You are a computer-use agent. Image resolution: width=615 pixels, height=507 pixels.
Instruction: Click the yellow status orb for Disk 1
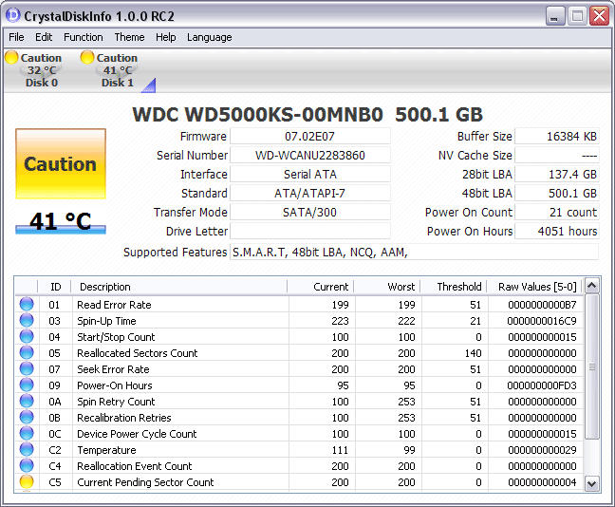pos(87,57)
